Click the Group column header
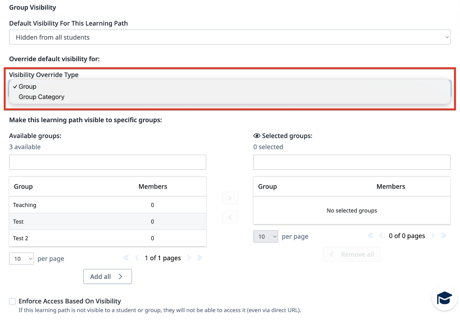 coord(23,186)
